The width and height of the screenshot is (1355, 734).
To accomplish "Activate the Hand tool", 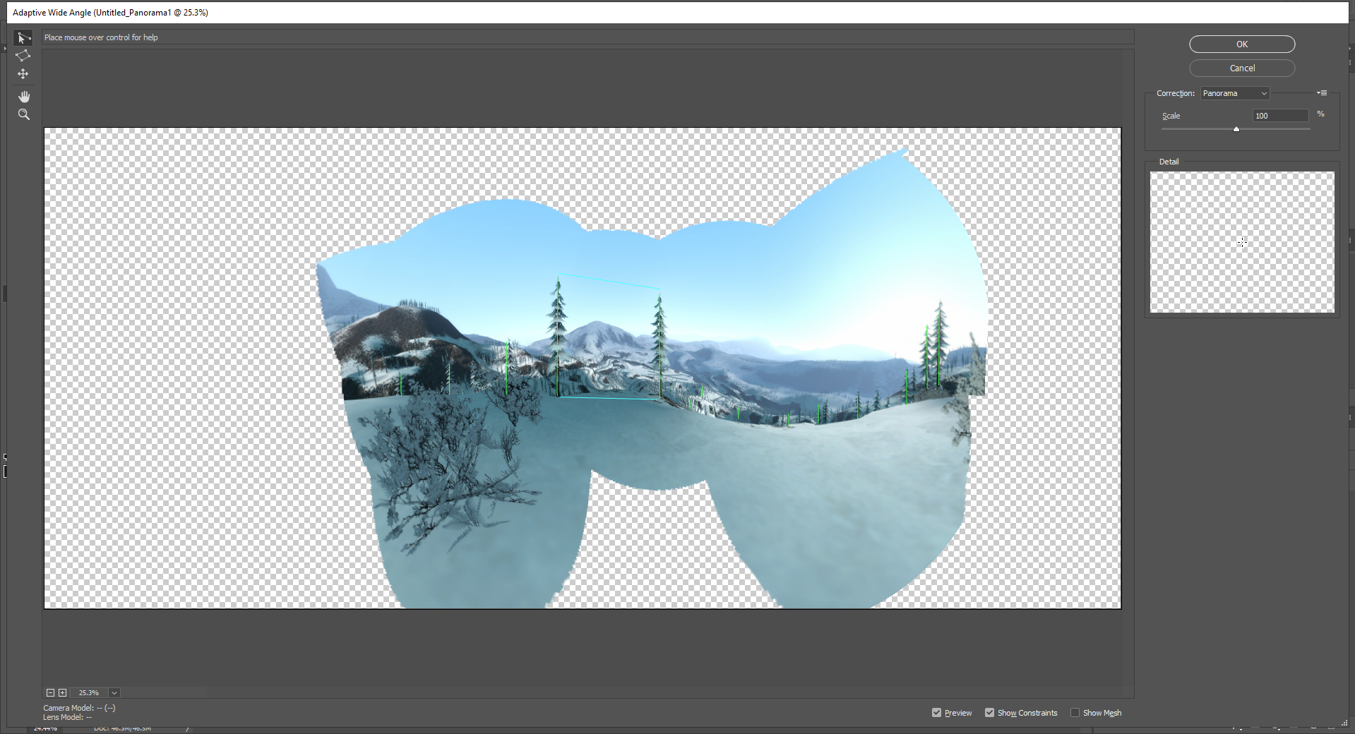I will (x=23, y=97).
